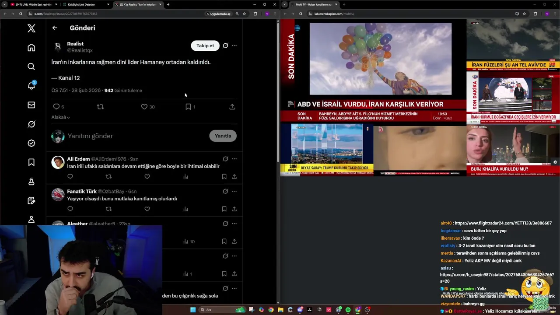
Task: Open Fanatik Türk's profile name
Action: tap(82, 191)
